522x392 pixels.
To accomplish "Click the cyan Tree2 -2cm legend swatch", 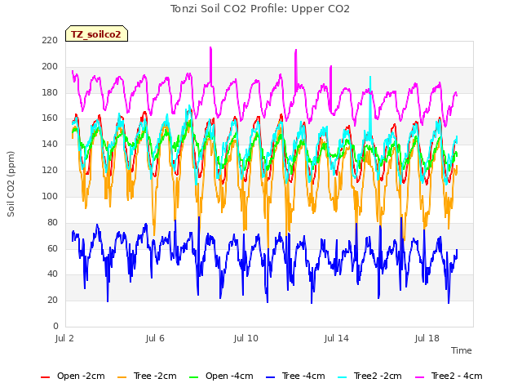I will [x=343, y=377].
